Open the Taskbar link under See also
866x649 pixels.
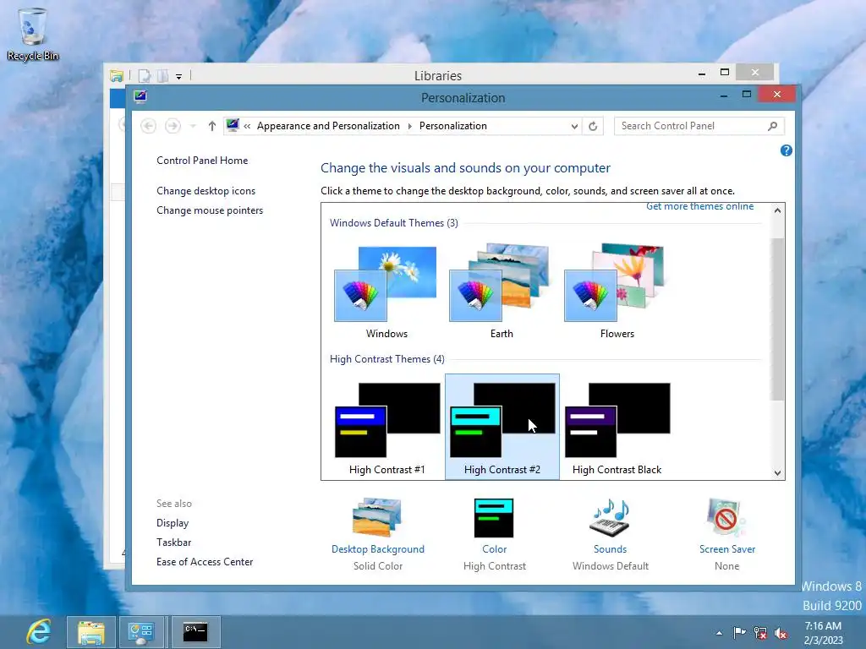pyautogui.click(x=174, y=543)
